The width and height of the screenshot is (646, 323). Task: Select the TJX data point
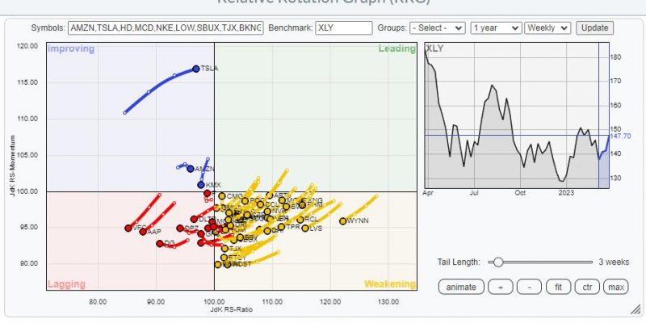pyautogui.click(x=224, y=249)
